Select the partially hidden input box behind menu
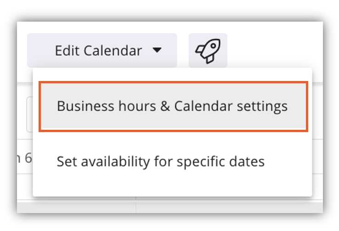The image size is (339, 231). [x=29, y=114]
